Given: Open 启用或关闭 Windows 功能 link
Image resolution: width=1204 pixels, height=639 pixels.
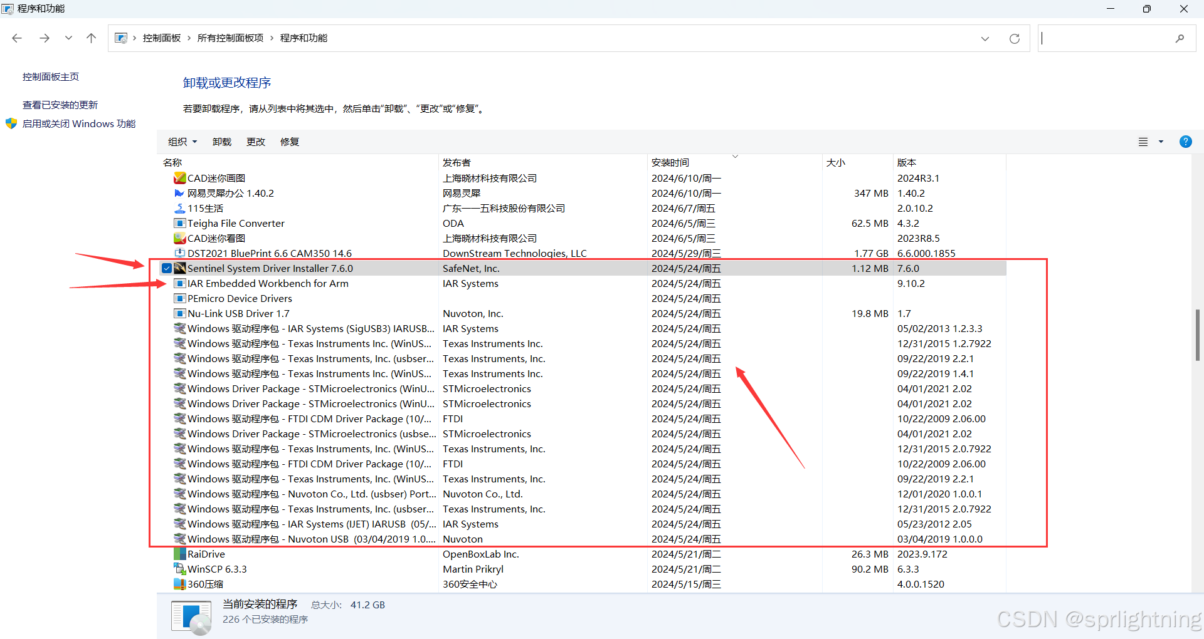Looking at the screenshot, I should [79, 123].
